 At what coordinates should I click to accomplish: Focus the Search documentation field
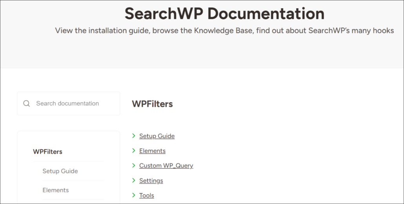tap(69, 103)
